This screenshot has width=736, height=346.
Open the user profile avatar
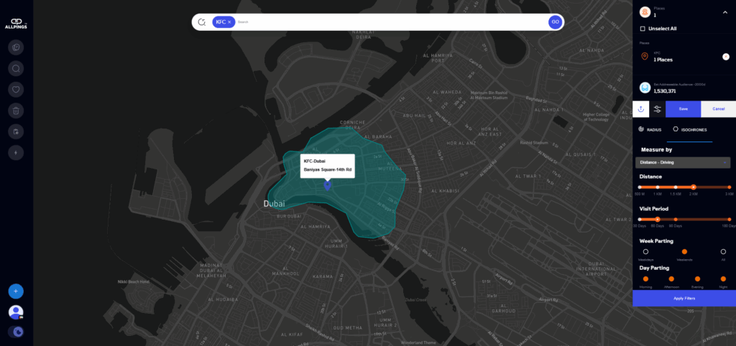[16, 312]
